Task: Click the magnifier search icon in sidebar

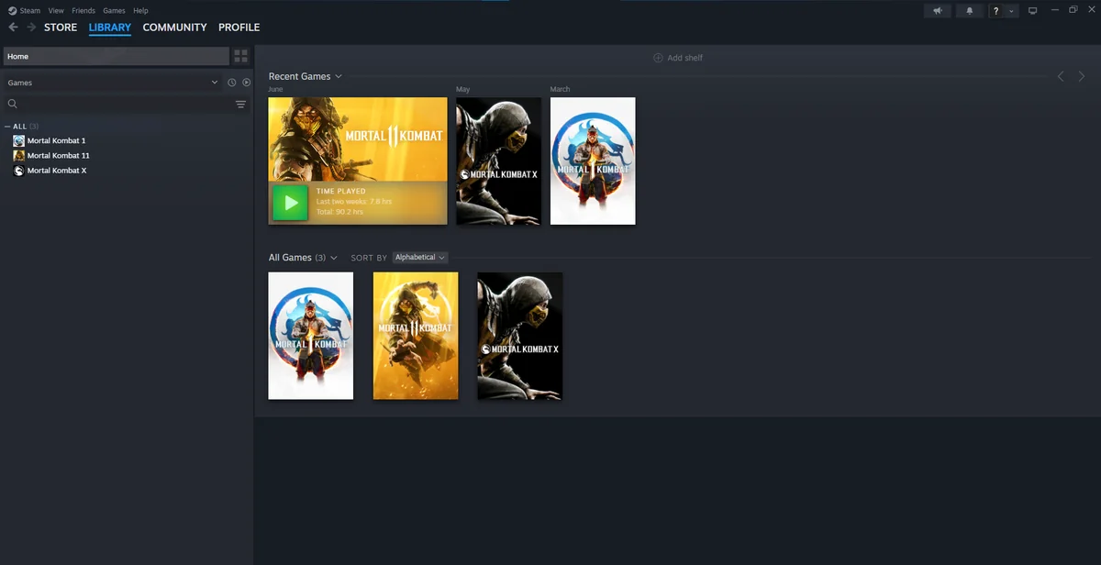Action: pyautogui.click(x=13, y=105)
